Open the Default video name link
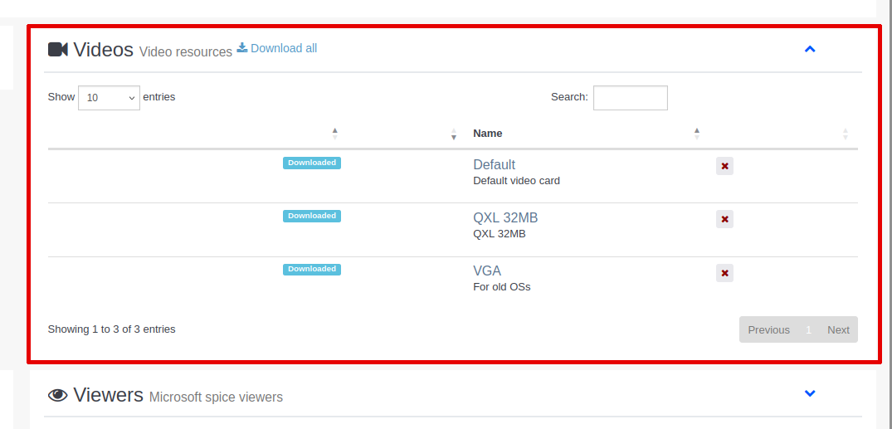892x429 pixels. tap(494, 164)
